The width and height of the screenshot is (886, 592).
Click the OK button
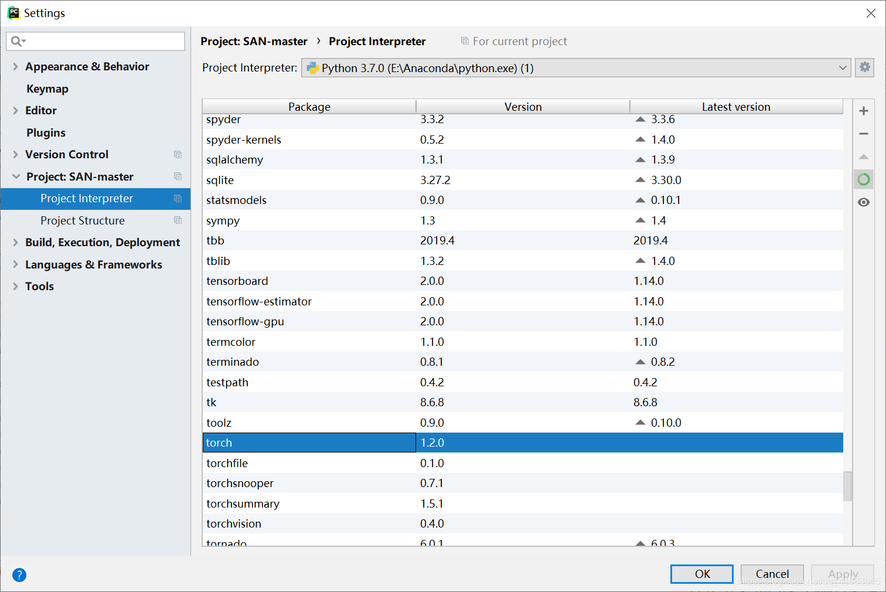tap(701, 574)
